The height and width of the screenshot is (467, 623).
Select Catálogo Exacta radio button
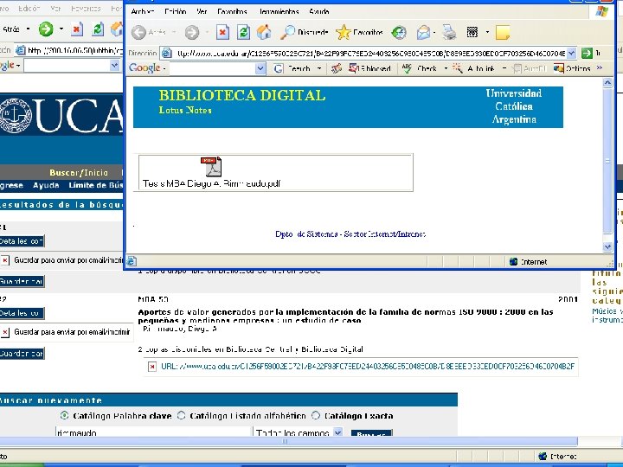click(316, 415)
